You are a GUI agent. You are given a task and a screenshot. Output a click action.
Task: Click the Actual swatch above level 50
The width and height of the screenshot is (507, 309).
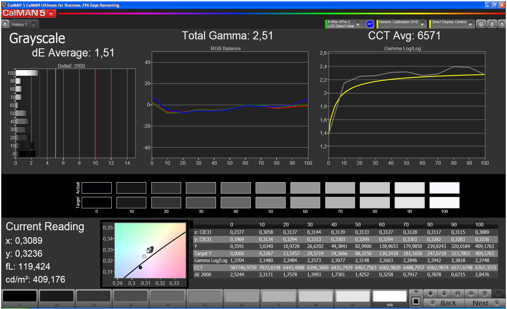tap(270, 188)
